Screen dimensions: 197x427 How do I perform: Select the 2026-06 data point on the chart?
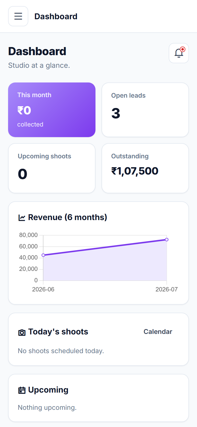43,255
